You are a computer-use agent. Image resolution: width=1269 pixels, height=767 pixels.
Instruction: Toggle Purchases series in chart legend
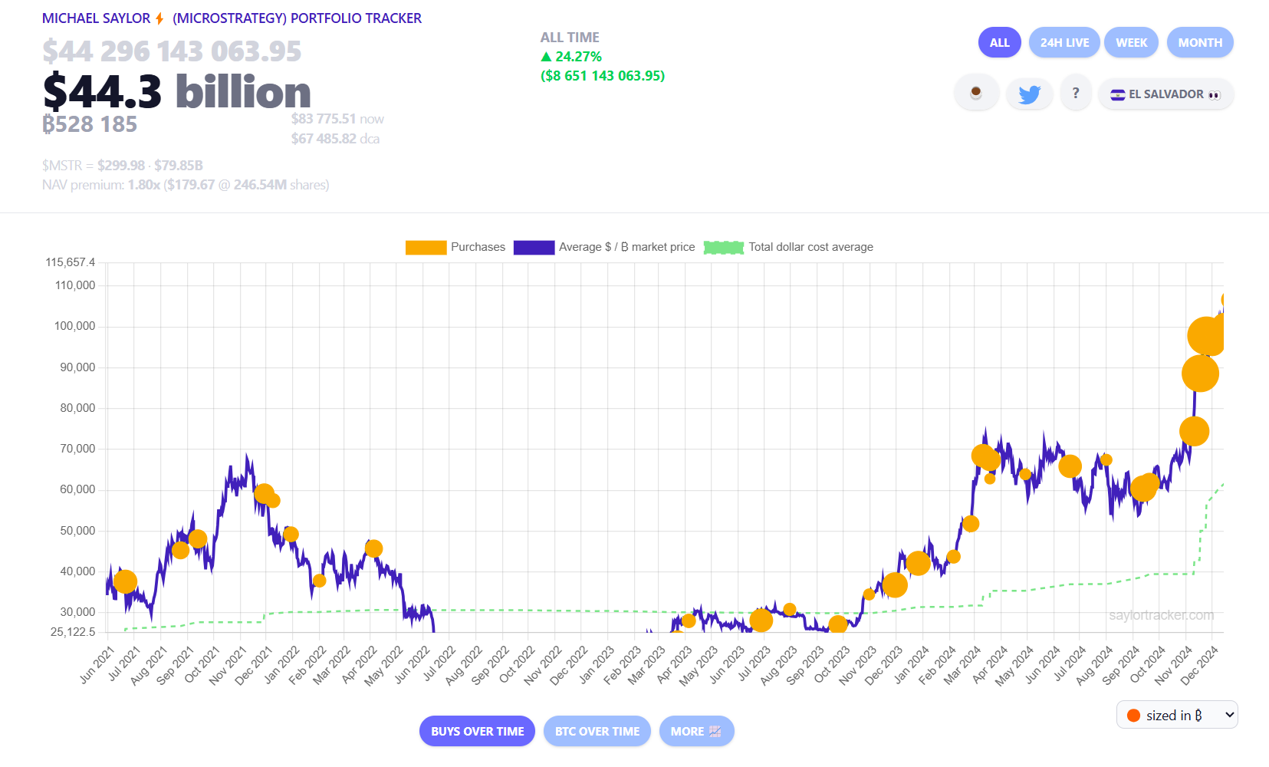click(x=455, y=247)
